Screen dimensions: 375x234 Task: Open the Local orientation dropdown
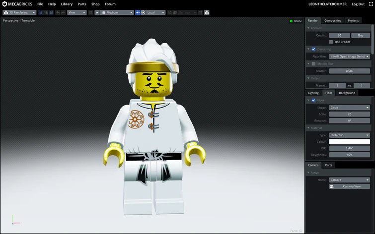click(x=155, y=12)
